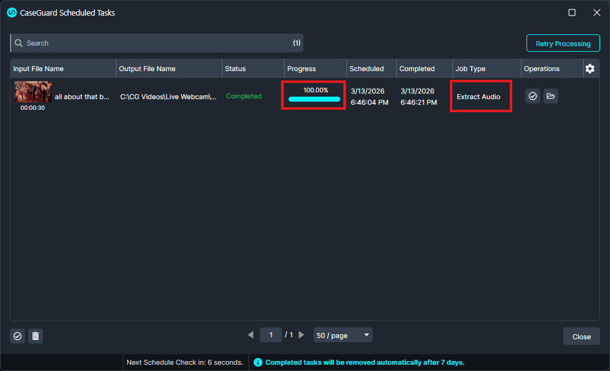
Task: Go to the next page arrow
Action: pos(302,335)
